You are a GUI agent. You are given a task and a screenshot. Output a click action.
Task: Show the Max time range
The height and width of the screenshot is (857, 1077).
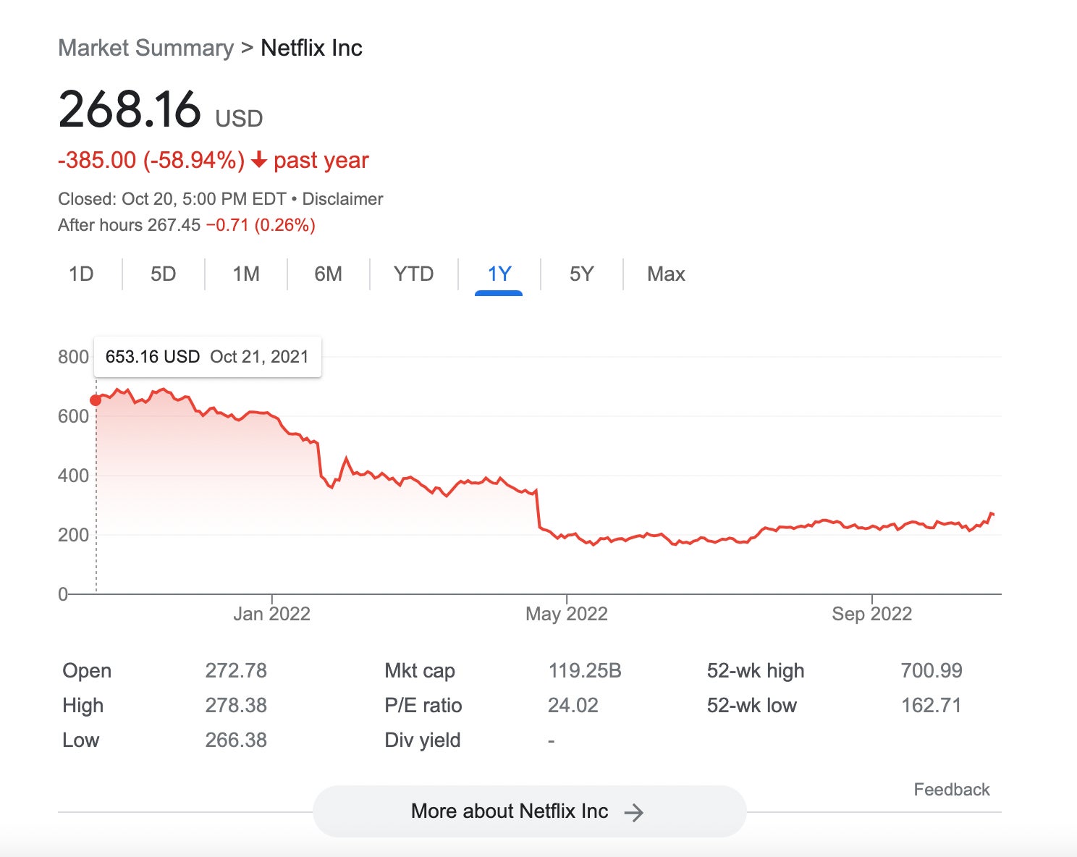(666, 274)
